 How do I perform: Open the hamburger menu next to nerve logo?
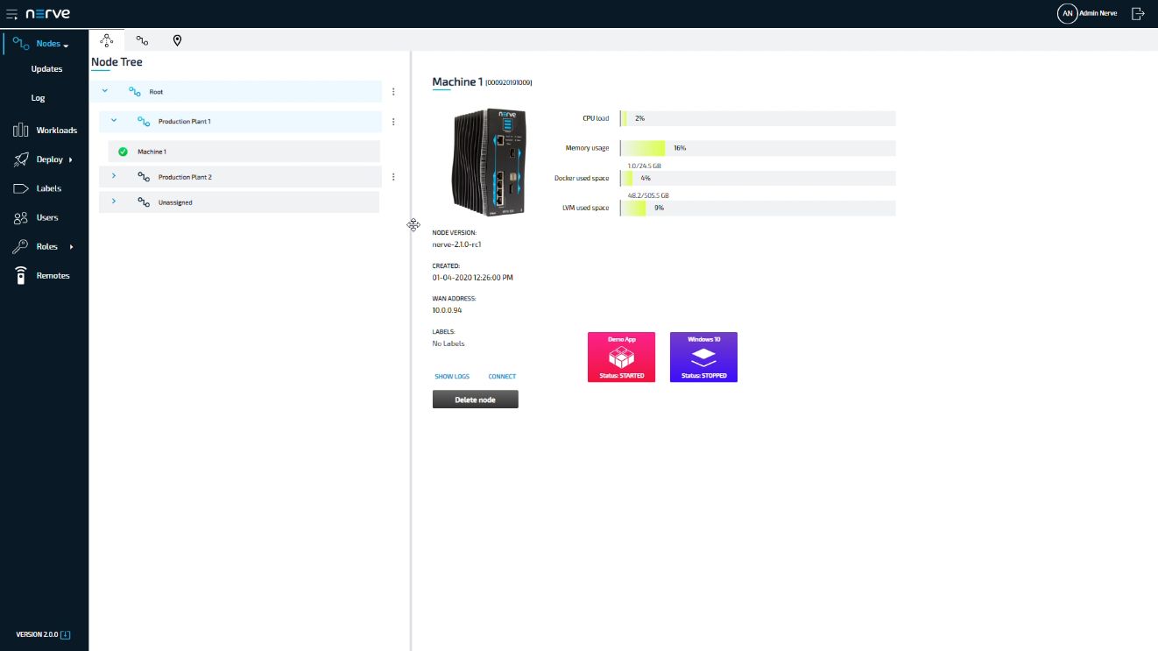pos(11,12)
